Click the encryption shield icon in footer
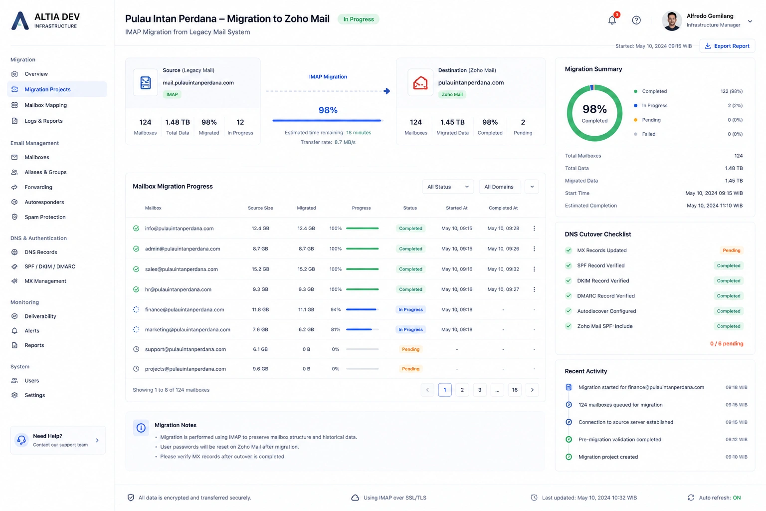 131,498
